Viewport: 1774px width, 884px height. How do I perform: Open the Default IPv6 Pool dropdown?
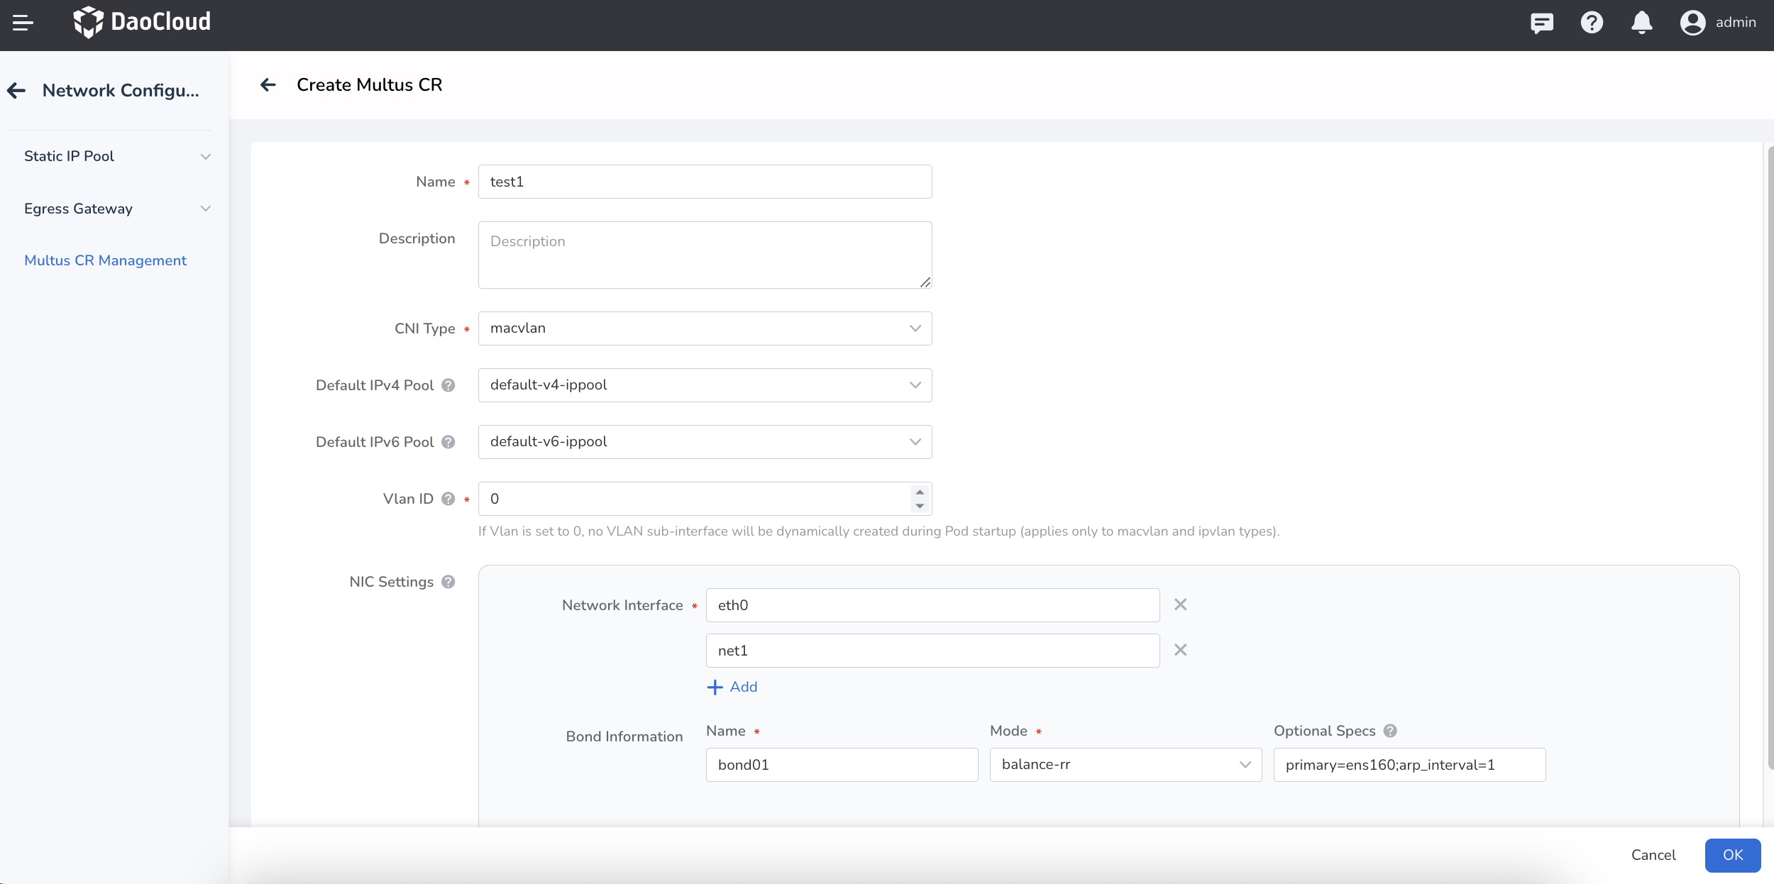[705, 442]
